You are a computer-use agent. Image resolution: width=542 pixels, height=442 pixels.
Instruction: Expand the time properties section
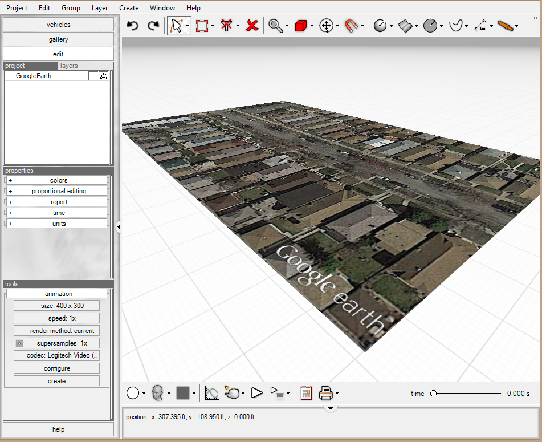[56, 213]
